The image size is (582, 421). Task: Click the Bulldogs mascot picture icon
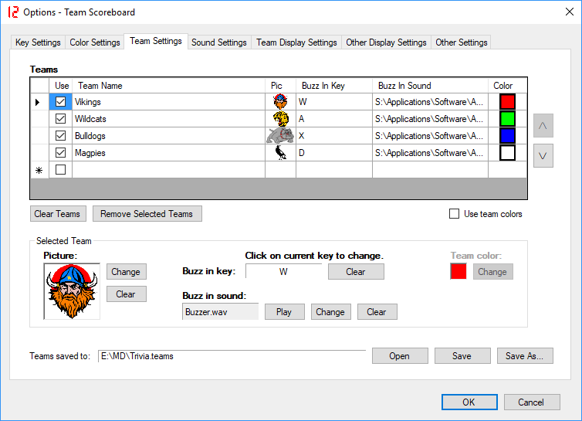[280, 136]
